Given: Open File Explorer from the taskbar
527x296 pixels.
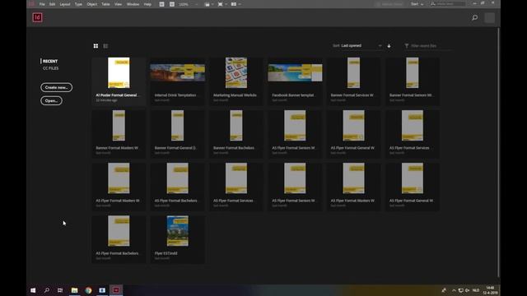Looking at the screenshot, I should pos(75,290).
